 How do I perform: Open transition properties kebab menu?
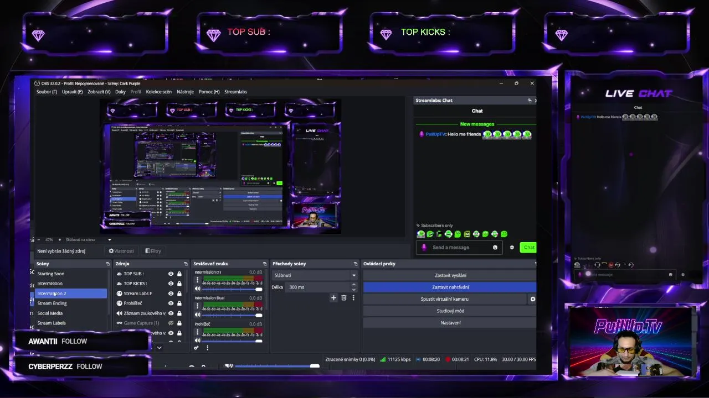353,298
